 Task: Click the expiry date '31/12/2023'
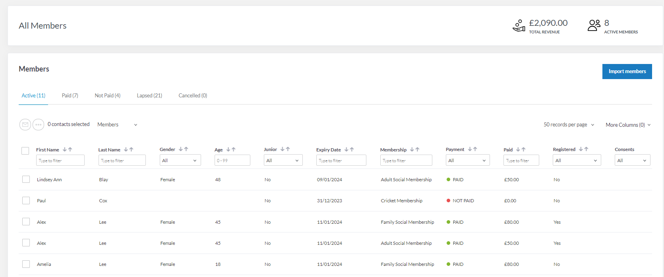pos(329,201)
